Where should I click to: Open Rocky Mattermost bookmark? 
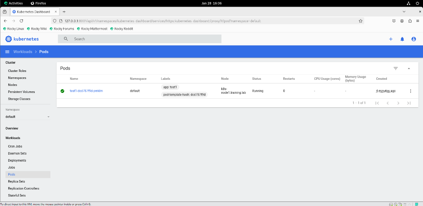(92, 29)
